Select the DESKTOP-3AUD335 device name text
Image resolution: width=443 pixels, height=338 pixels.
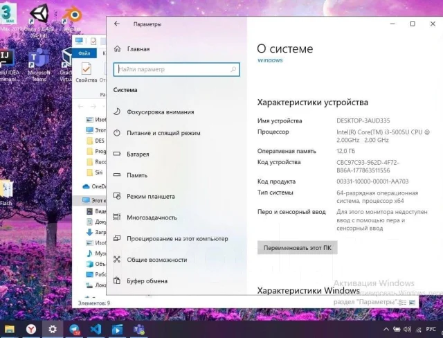point(363,121)
